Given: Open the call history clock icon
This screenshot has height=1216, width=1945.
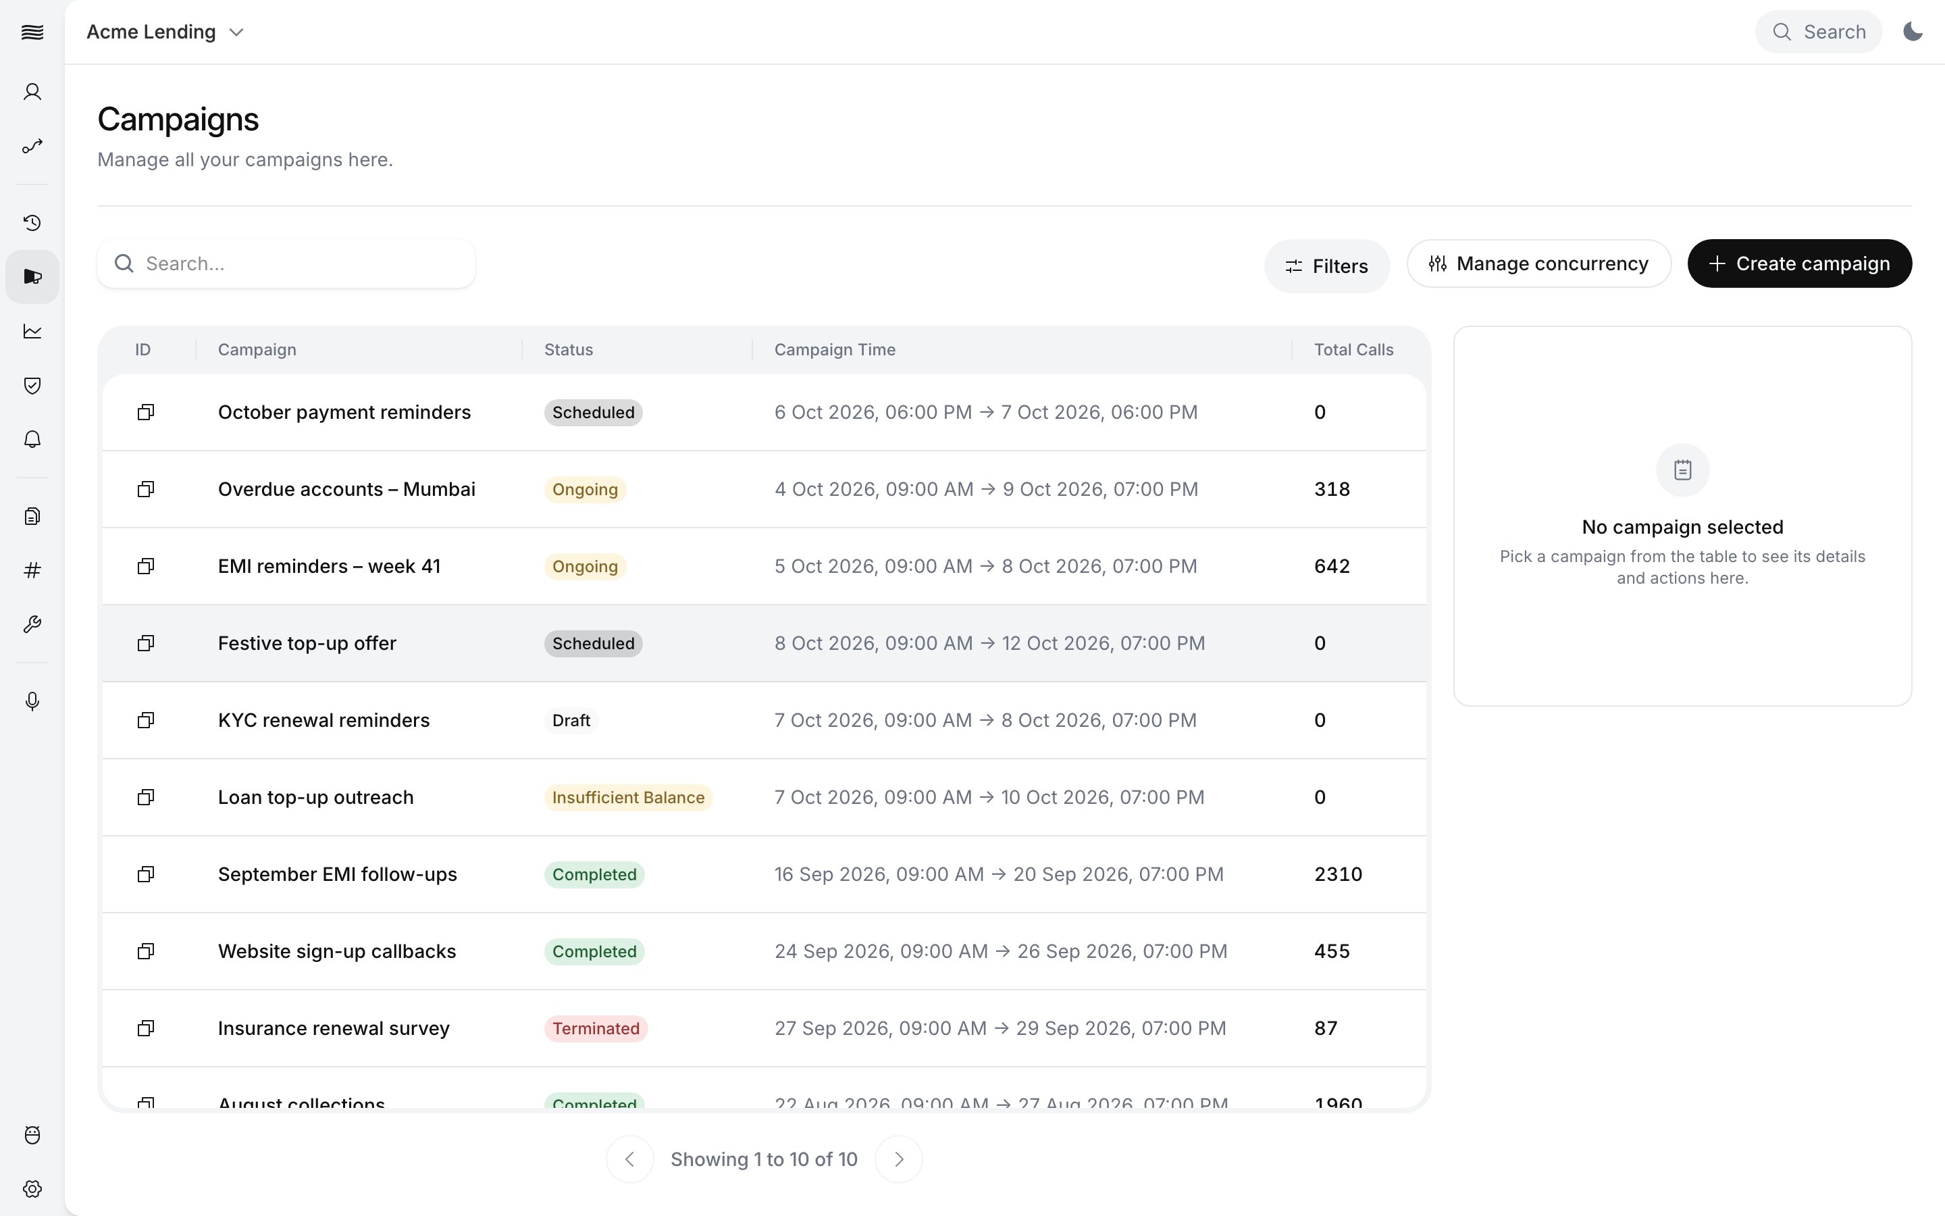Looking at the screenshot, I should click(x=32, y=223).
